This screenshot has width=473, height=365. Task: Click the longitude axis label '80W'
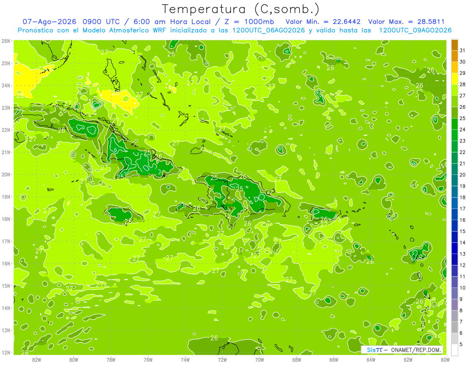click(x=74, y=359)
